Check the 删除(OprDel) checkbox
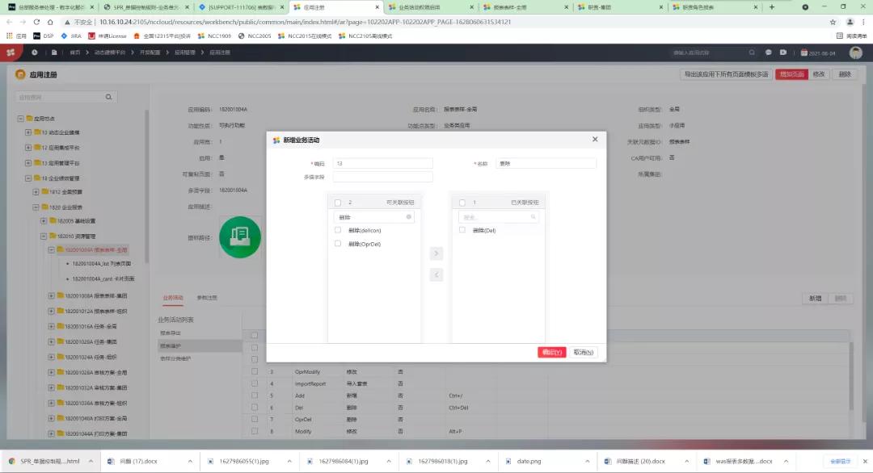 [337, 244]
